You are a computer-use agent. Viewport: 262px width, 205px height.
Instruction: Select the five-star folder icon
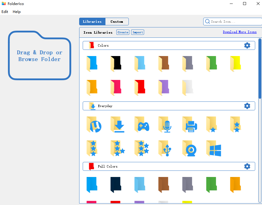pyautogui.click(x=142, y=148)
